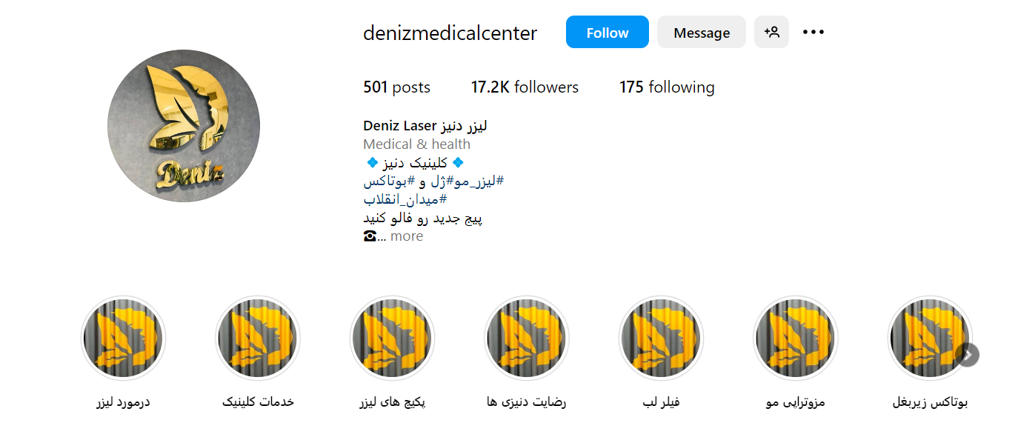Open the three-dot options menu
The image size is (1015, 440).
click(813, 33)
